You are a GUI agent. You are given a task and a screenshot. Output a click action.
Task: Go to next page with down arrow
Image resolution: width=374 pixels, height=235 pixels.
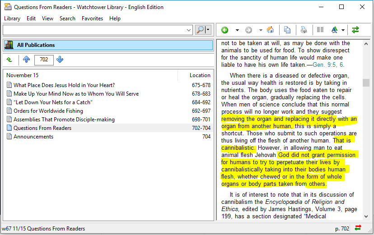click(60, 60)
